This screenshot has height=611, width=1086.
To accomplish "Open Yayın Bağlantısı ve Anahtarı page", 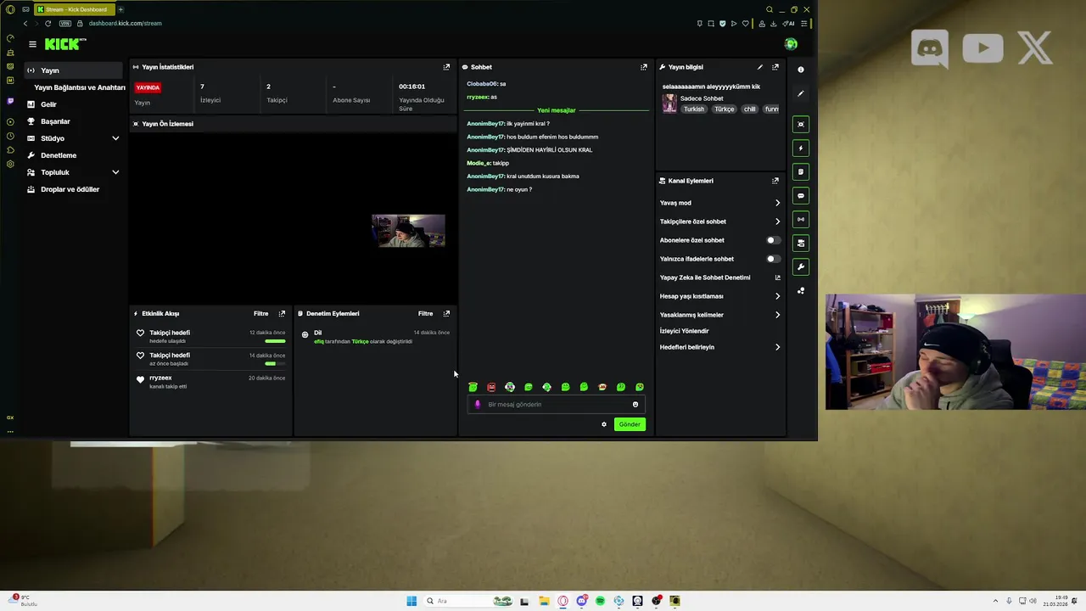I will [x=80, y=87].
